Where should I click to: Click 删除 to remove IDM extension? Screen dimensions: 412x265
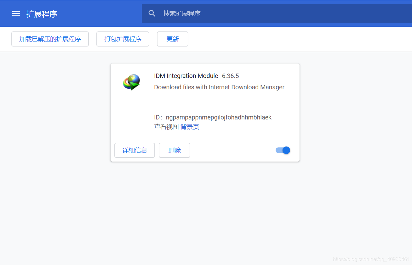(175, 150)
